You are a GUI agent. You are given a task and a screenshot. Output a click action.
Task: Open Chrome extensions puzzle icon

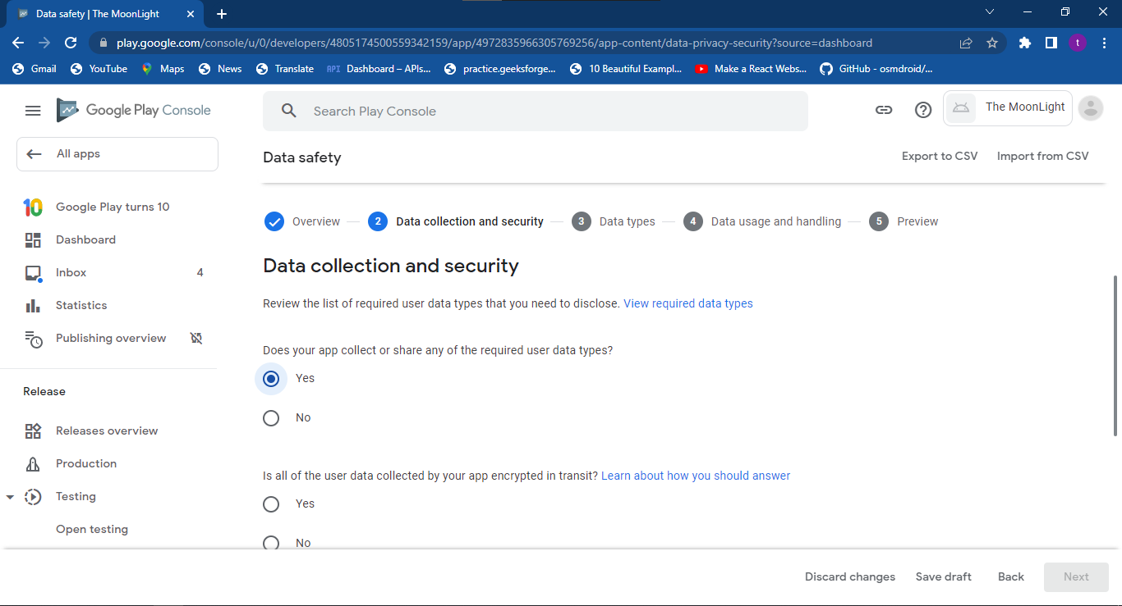(1024, 43)
